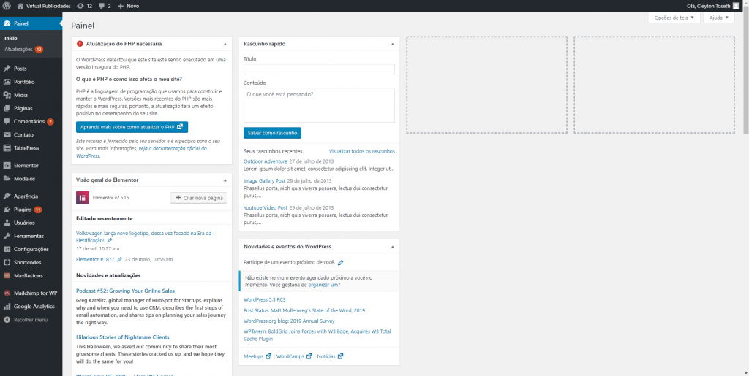Click the Aparência paintbrush icon

pos(7,196)
